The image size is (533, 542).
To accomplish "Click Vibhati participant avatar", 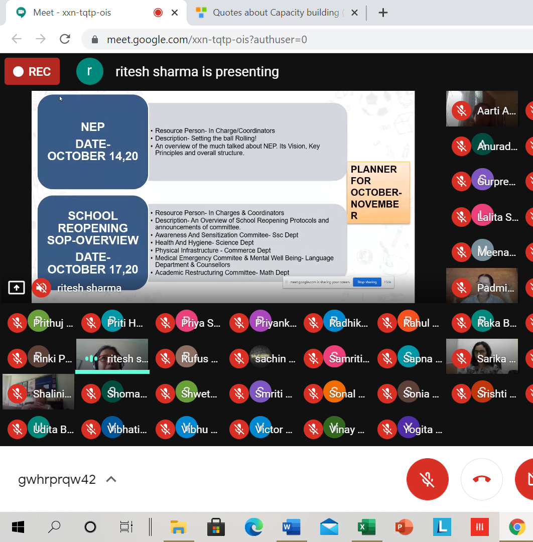I will (x=113, y=427).
